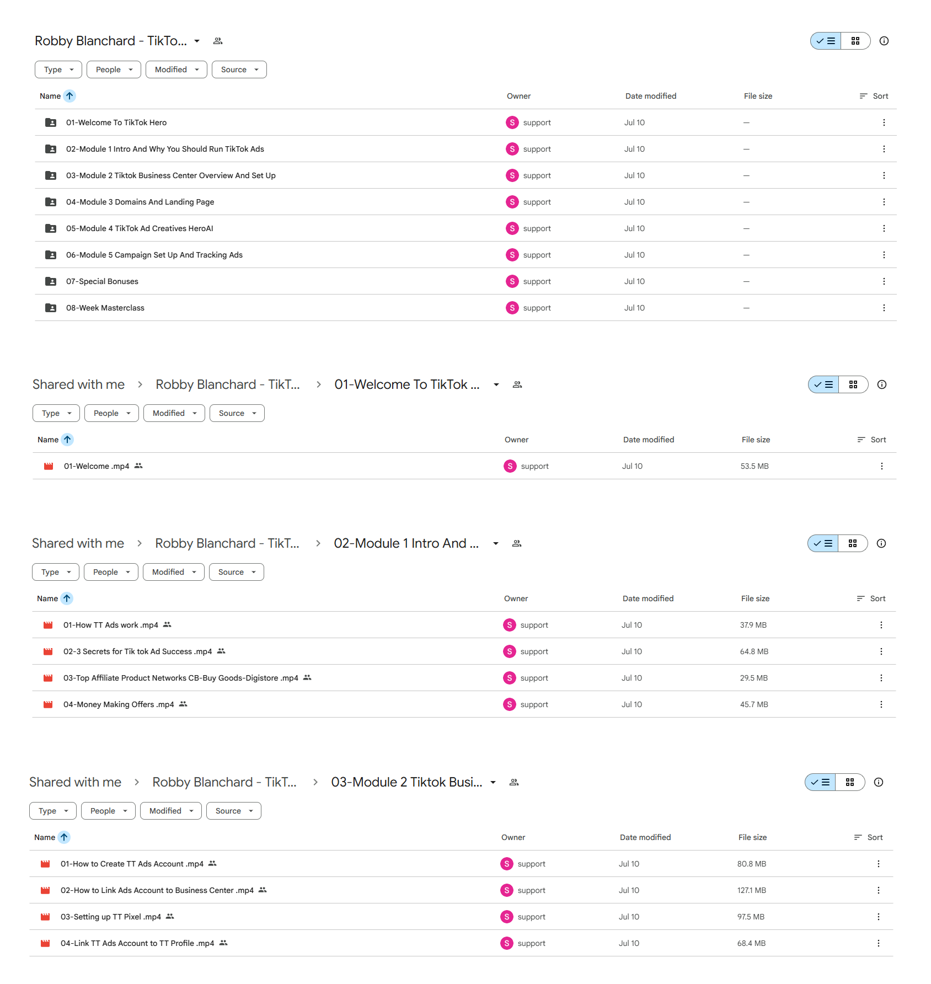
Task: Click folder icon of 07-Special Bonuses
Action: [51, 281]
